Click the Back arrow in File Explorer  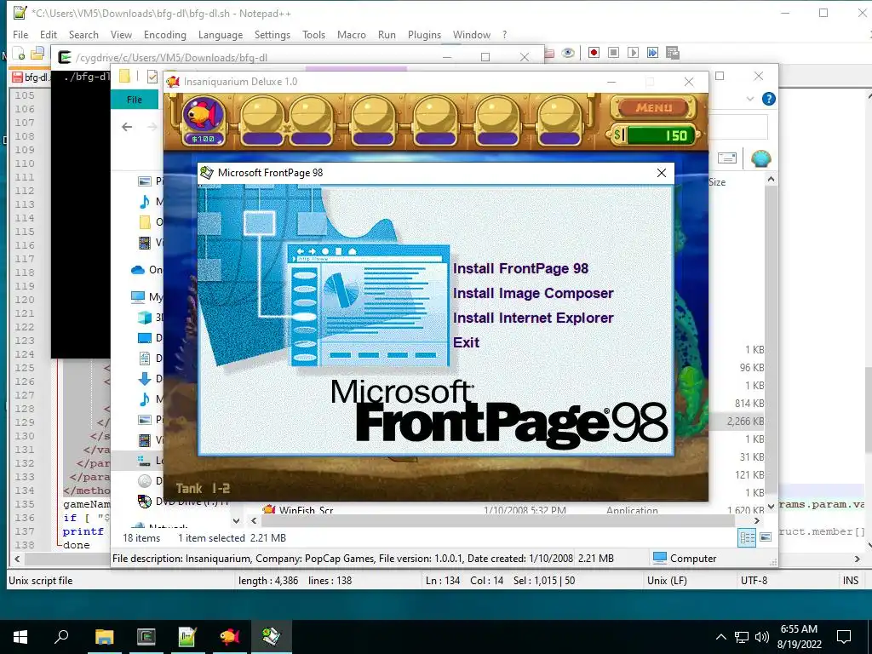[127, 127]
